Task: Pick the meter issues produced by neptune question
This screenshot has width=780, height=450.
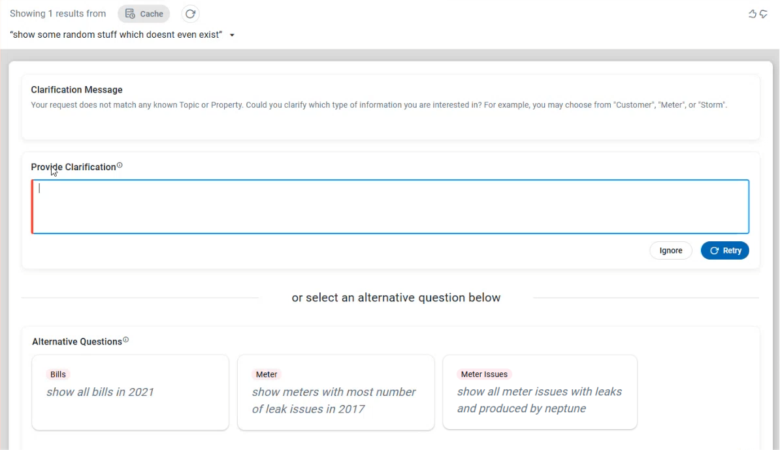Action: pyautogui.click(x=539, y=400)
